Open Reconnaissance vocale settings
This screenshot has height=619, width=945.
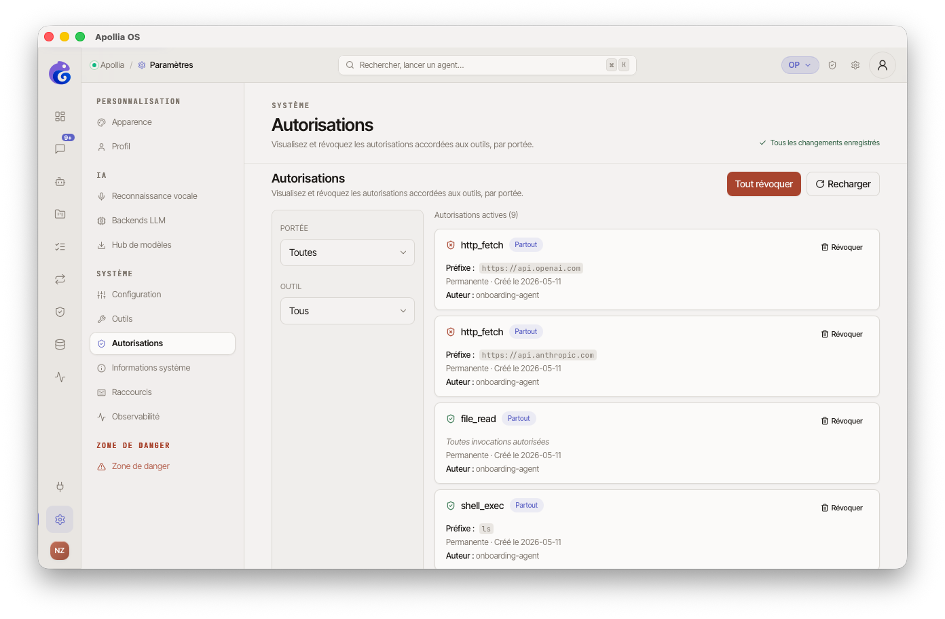[162, 196]
